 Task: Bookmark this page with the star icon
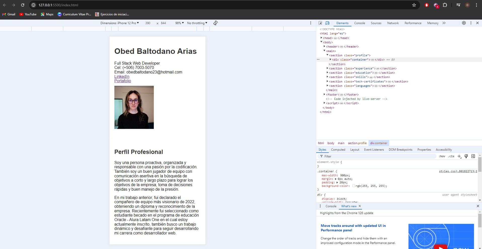pyautogui.click(x=414, y=5)
